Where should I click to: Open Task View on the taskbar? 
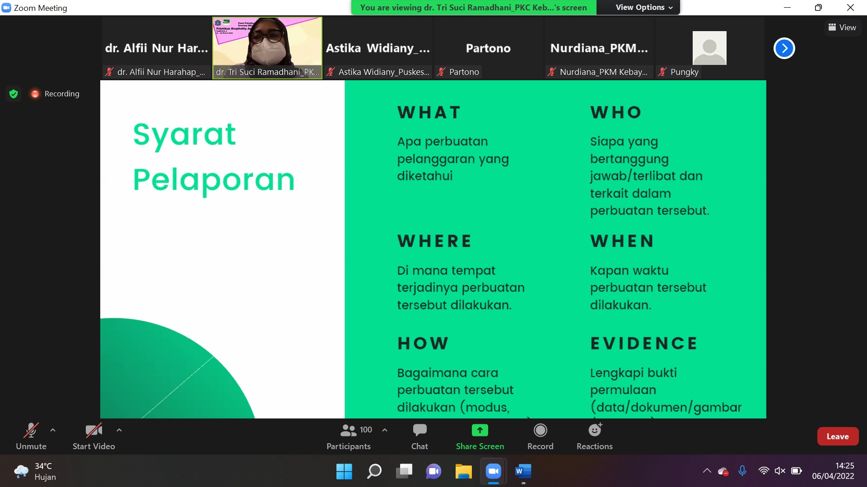point(404,471)
